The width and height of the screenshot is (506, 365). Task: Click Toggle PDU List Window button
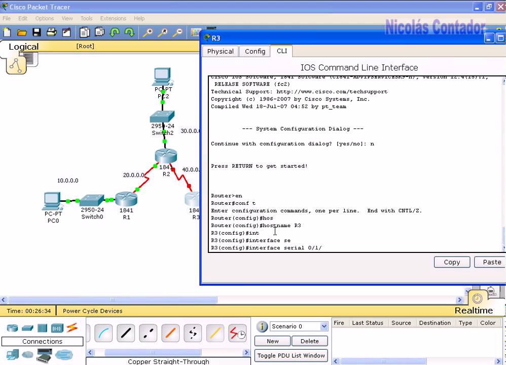(291, 355)
